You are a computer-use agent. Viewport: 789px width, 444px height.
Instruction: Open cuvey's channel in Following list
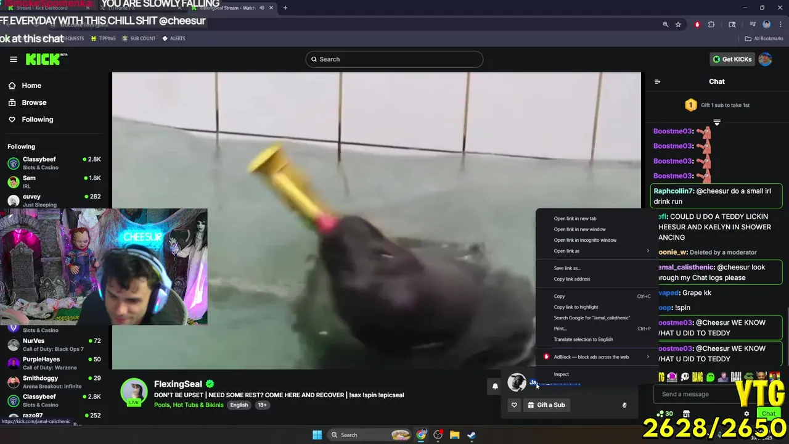coord(54,200)
